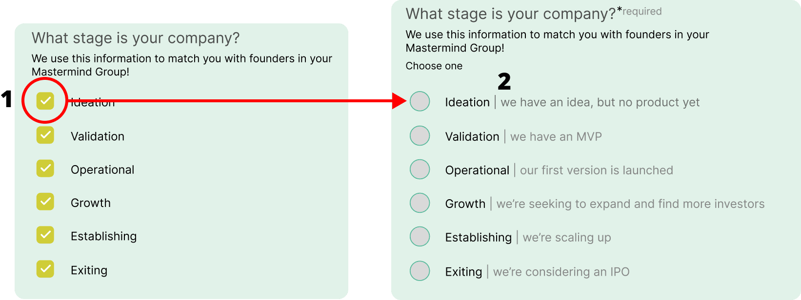
Task: Click the "Choose one" hint text
Action: click(x=434, y=66)
